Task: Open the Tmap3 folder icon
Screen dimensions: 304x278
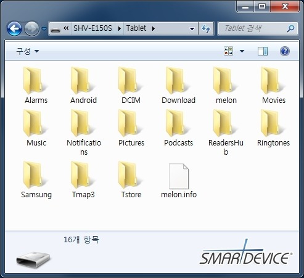Action: pos(83,175)
